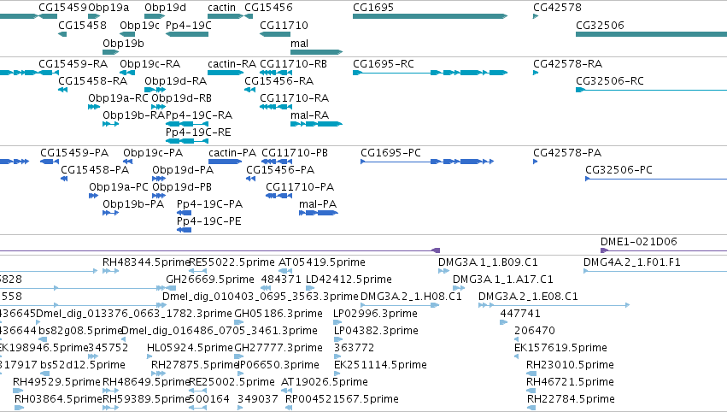Image resolution: width=727 pixels, height=412 pixels.
Task: Select the cactin gene label
Action: (x=221, y=8)
